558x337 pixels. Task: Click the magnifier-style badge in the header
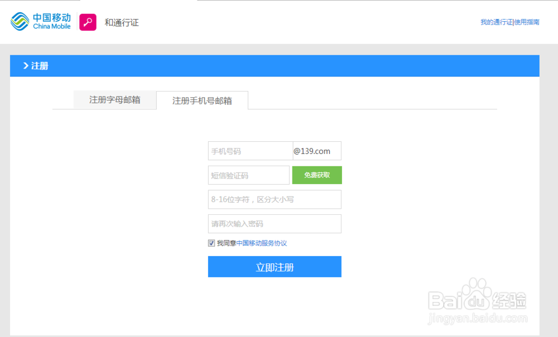(x=87, y=22)
